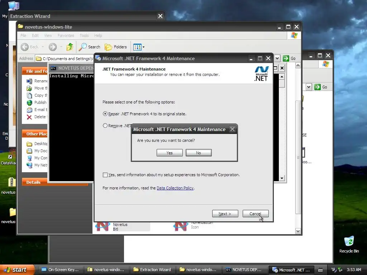367x275 pixels.
Task: Select the Novetus file icon
Action: pyautogui.click(x=103, y=226)
